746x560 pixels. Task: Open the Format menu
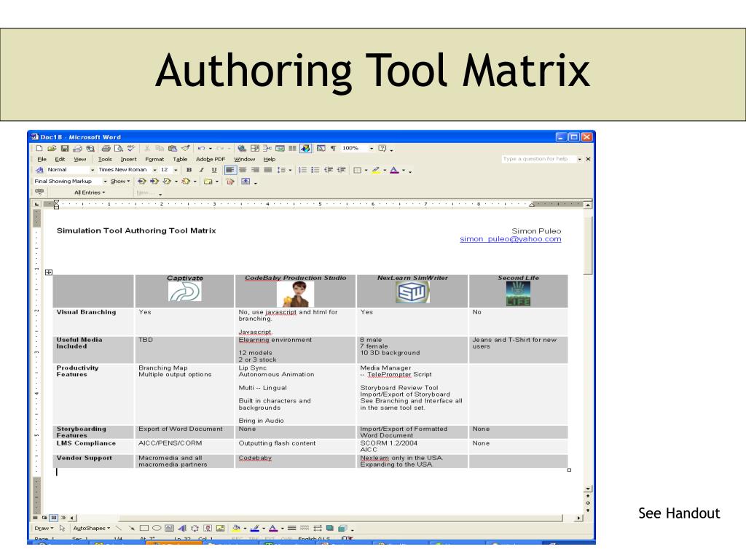154,160
